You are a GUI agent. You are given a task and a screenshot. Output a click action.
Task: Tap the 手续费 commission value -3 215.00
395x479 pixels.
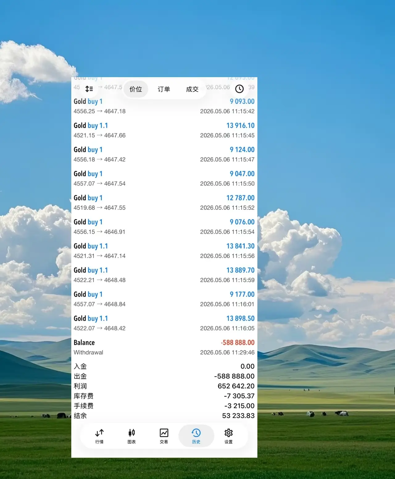click(239, 406)
